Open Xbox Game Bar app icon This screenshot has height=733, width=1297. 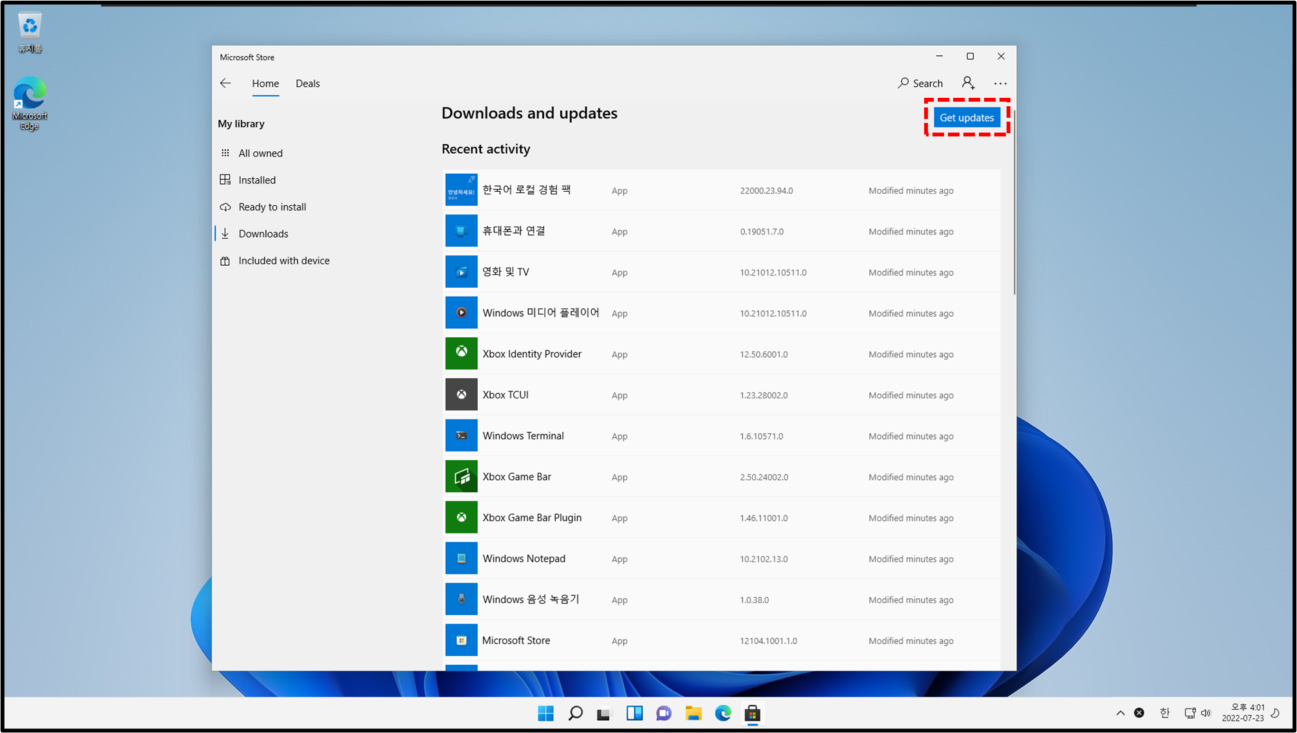tap(461, 476)
